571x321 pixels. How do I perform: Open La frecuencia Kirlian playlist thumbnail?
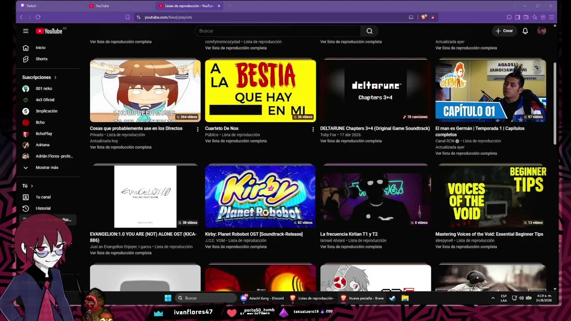pos(376,197)
